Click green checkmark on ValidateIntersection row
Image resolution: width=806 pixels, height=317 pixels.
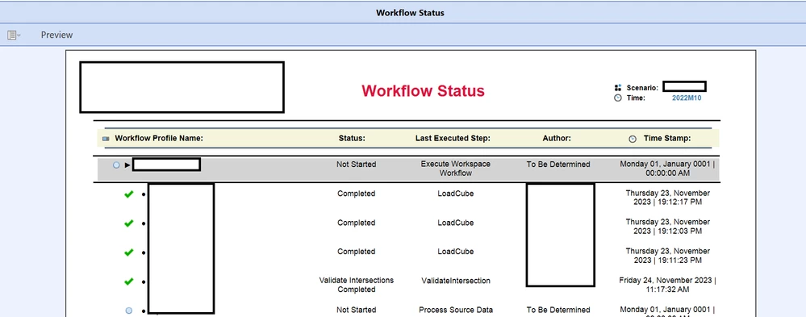[x=129, y=281]
